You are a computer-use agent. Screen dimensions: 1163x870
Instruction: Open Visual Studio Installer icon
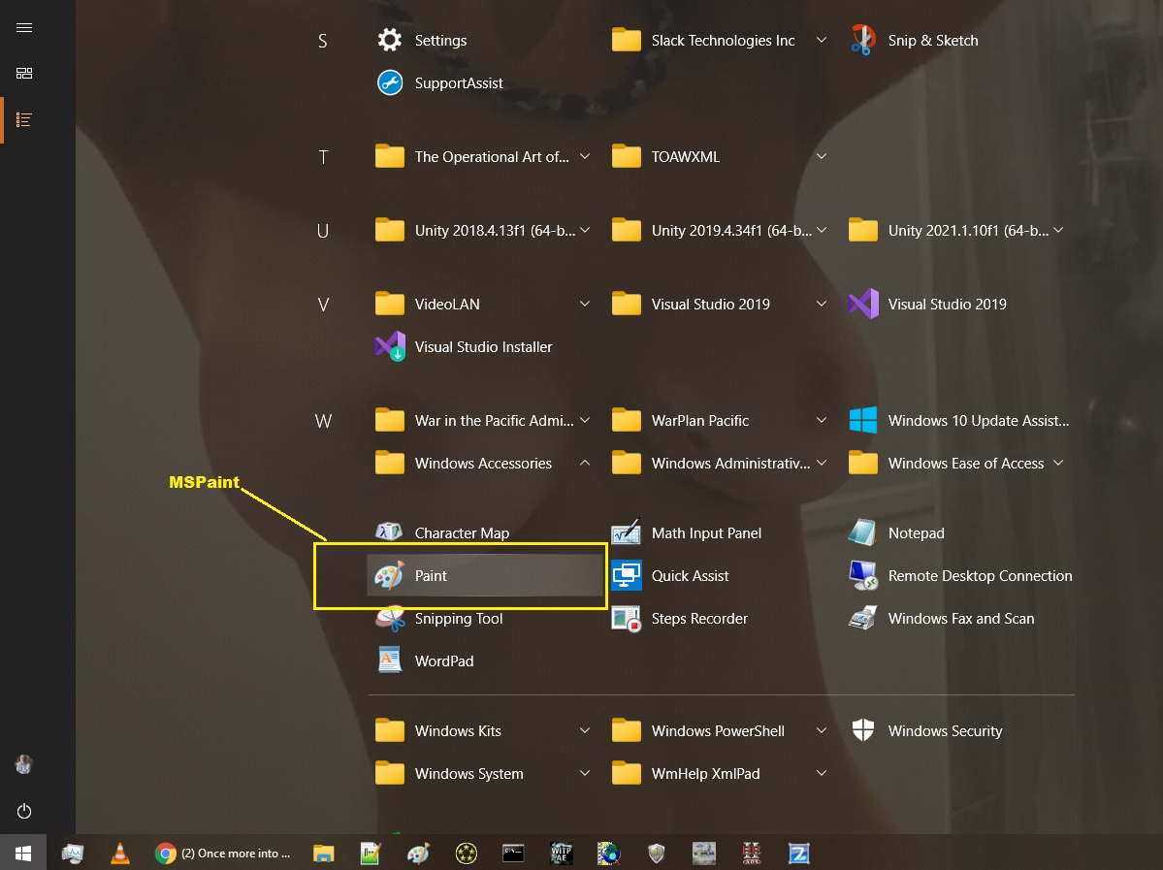389,346
